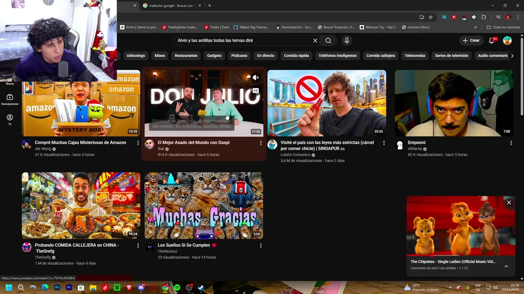Viewport: 524px width, 294px height.
Task: Open Suscripciones in the sidebar
Action: pyautogui.click(x=10, y=100)
